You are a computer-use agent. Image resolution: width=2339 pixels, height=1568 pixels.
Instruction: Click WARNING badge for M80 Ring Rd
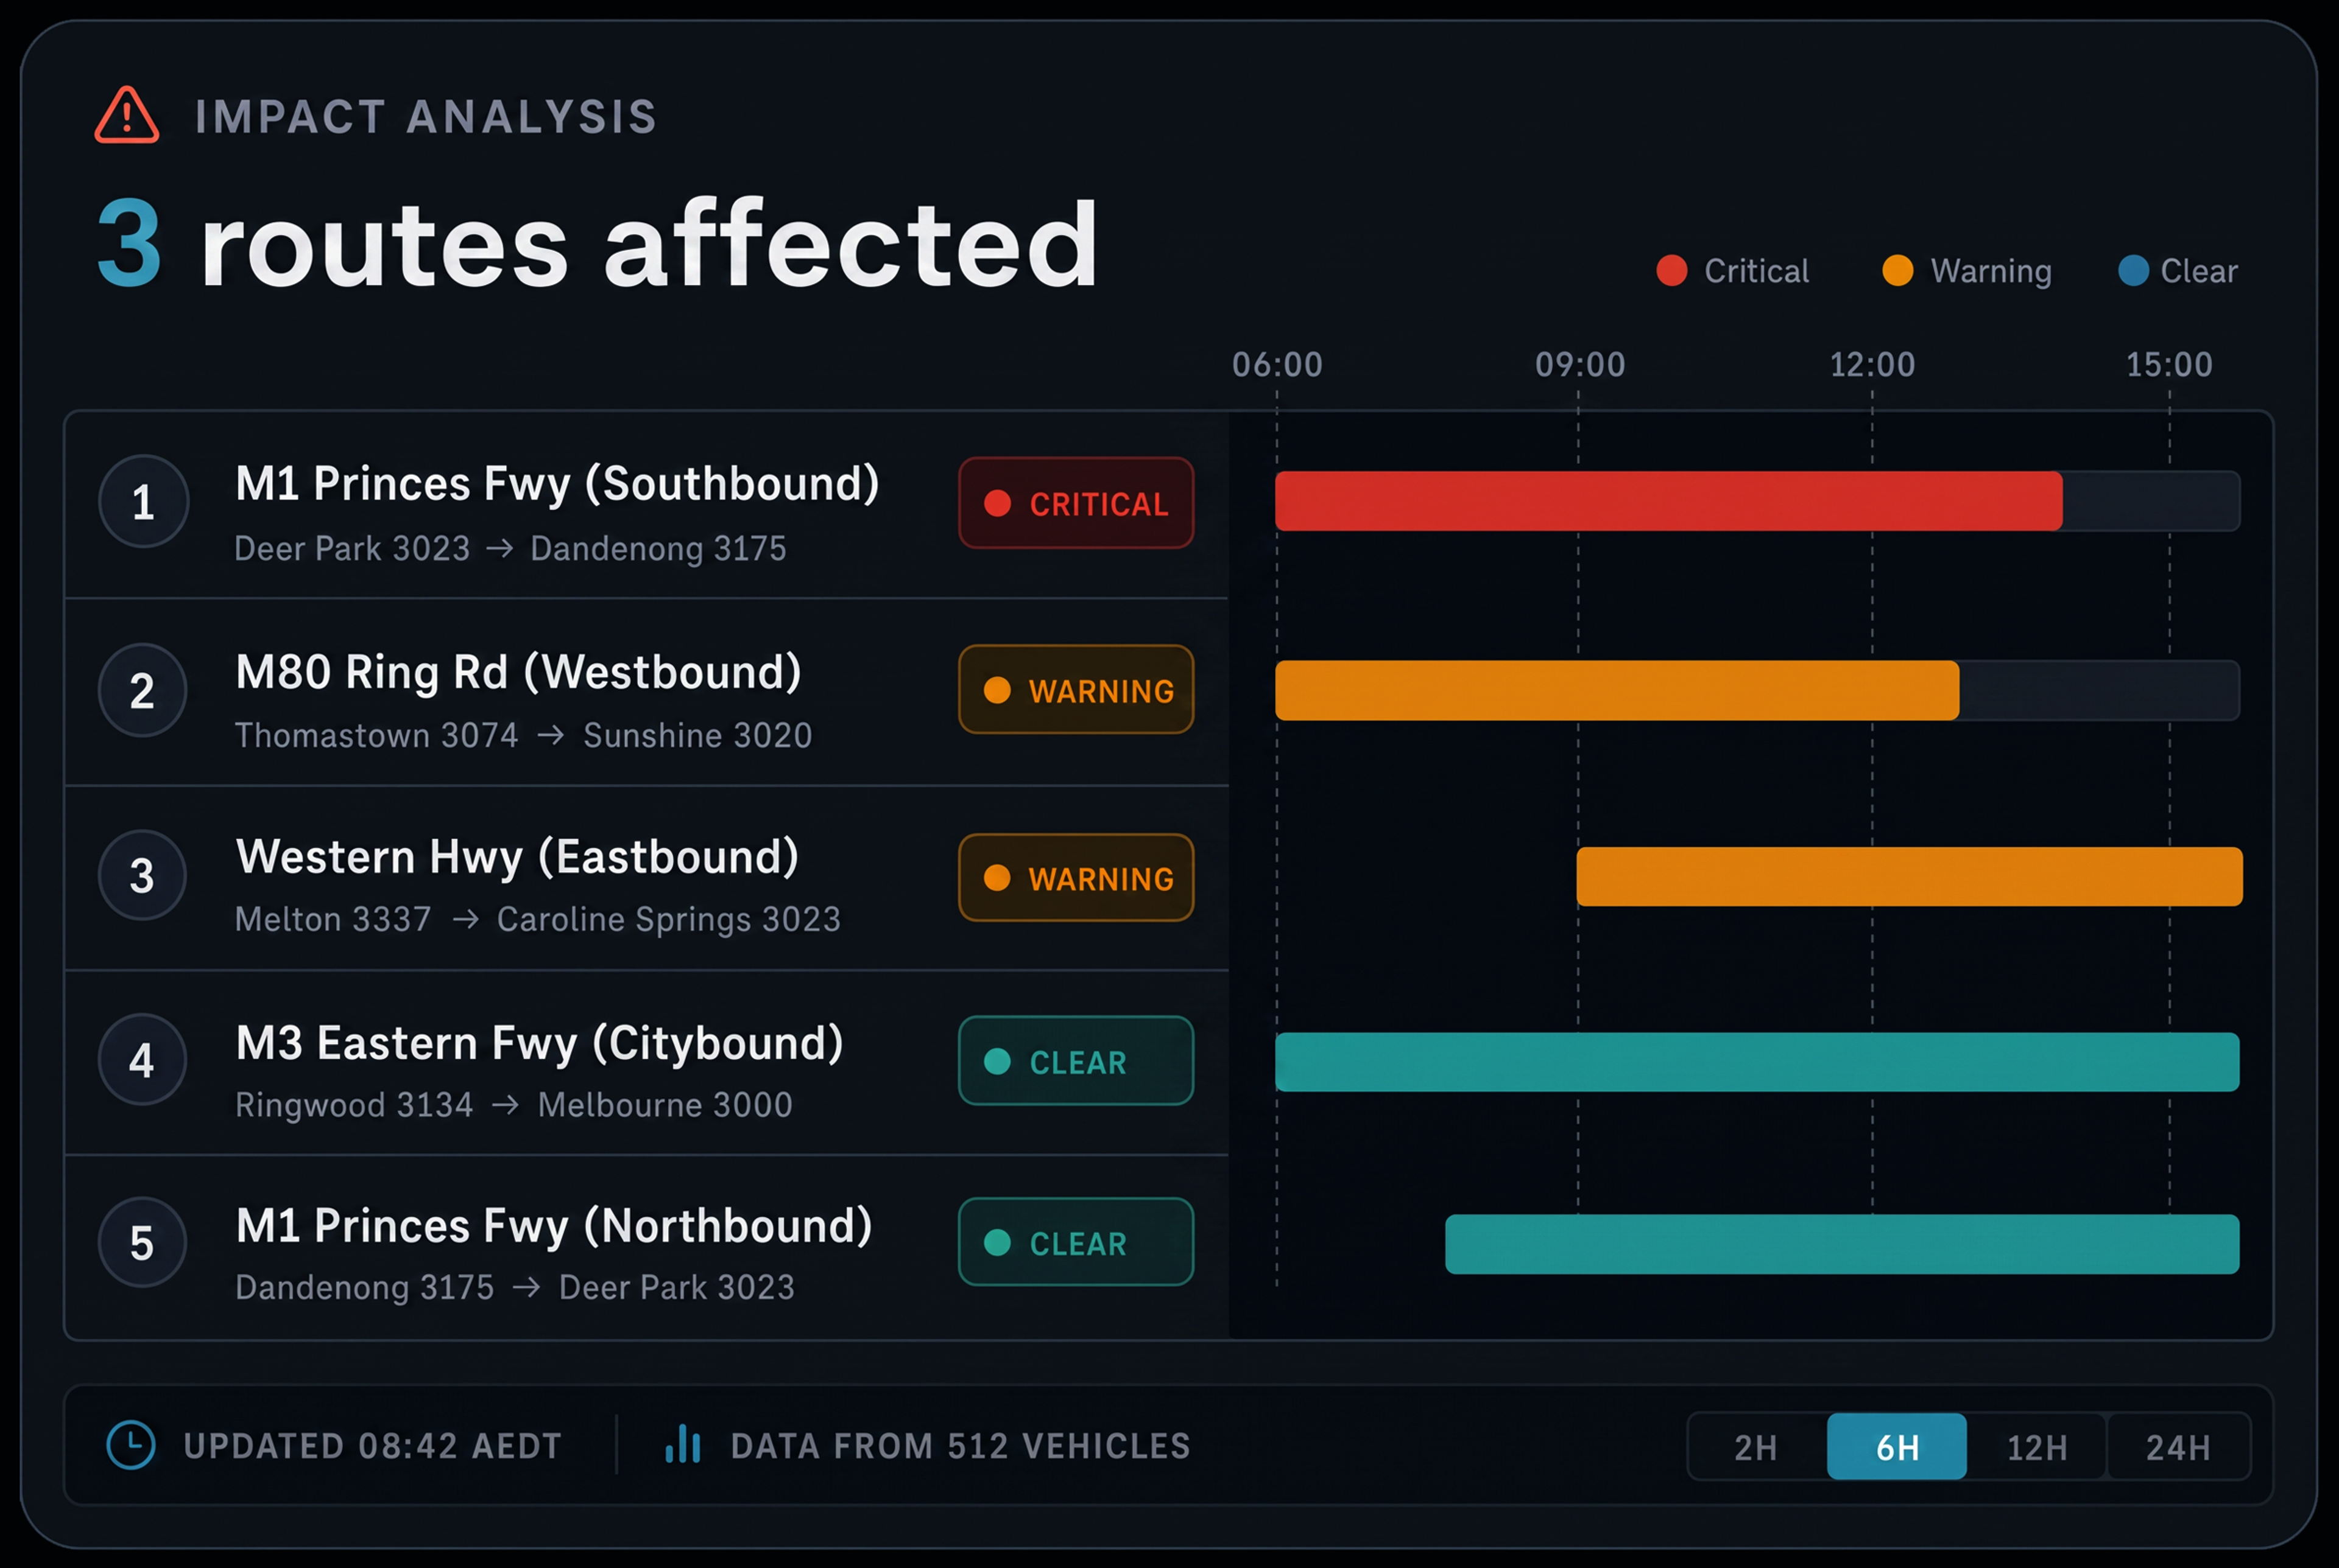pos(1076,690)
